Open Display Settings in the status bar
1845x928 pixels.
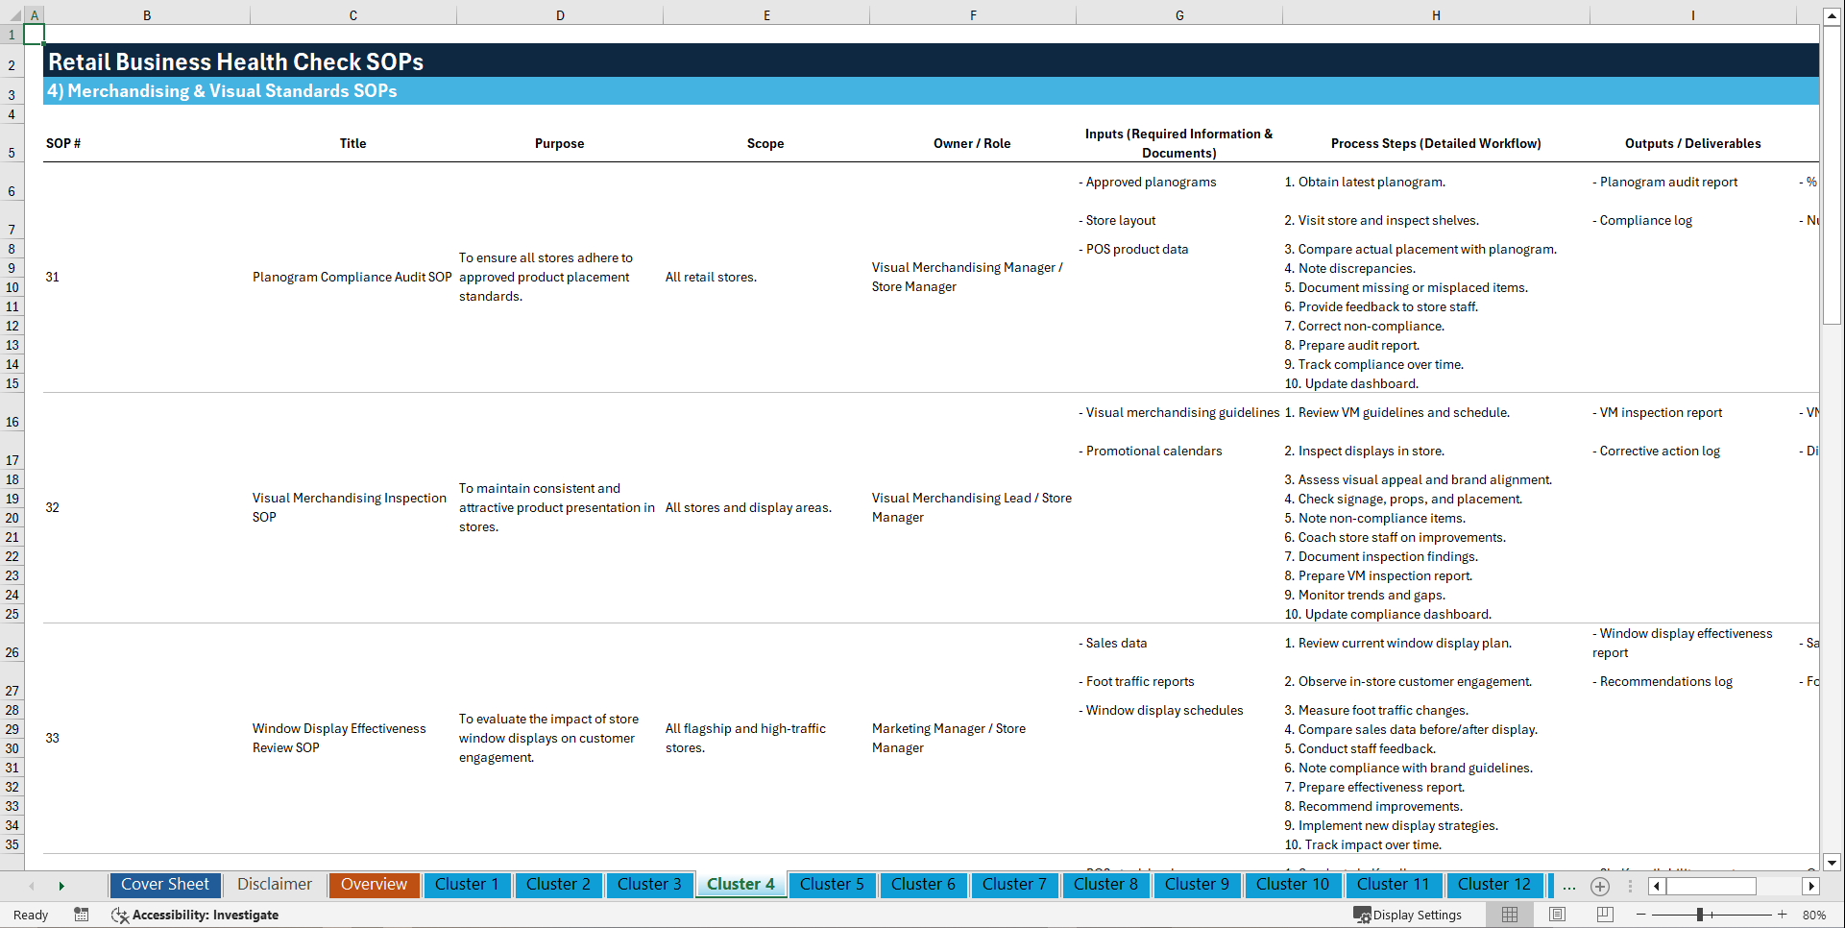pos(1409,915)
